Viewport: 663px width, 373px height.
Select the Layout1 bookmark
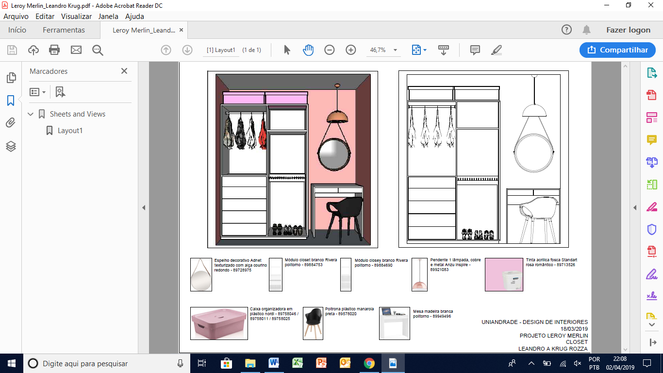click(70, 131)
